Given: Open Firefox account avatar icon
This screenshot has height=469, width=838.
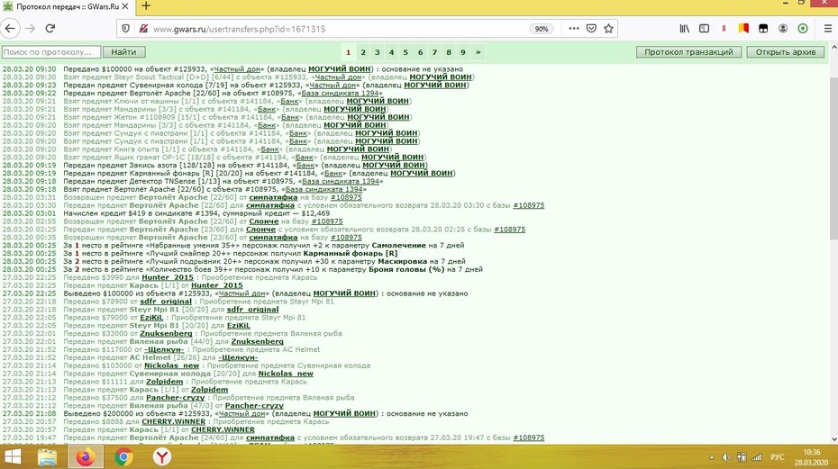Looking at the screenshot, I should coord(783,29).
